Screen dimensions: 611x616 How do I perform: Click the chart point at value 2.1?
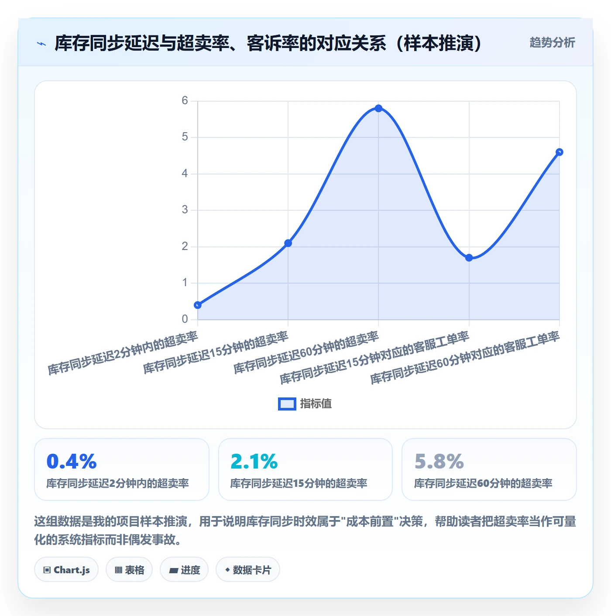pos(288,243)
